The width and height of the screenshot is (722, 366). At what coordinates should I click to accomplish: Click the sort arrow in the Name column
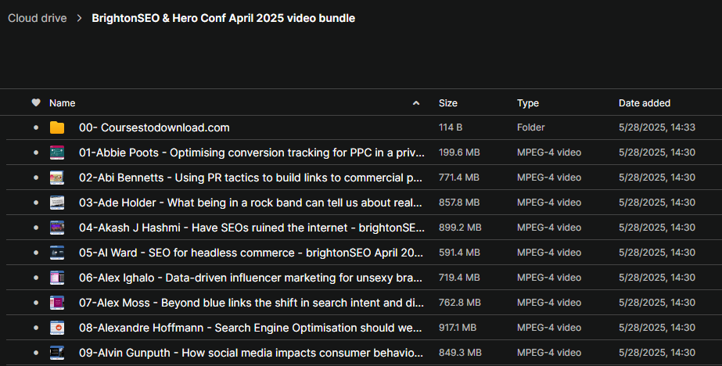[416, 103]
